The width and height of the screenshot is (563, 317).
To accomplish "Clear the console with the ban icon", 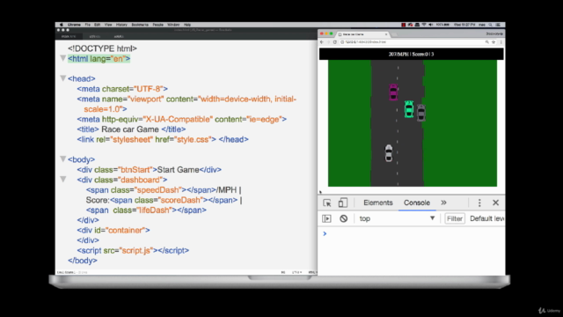I will click(x=343, y=218).
